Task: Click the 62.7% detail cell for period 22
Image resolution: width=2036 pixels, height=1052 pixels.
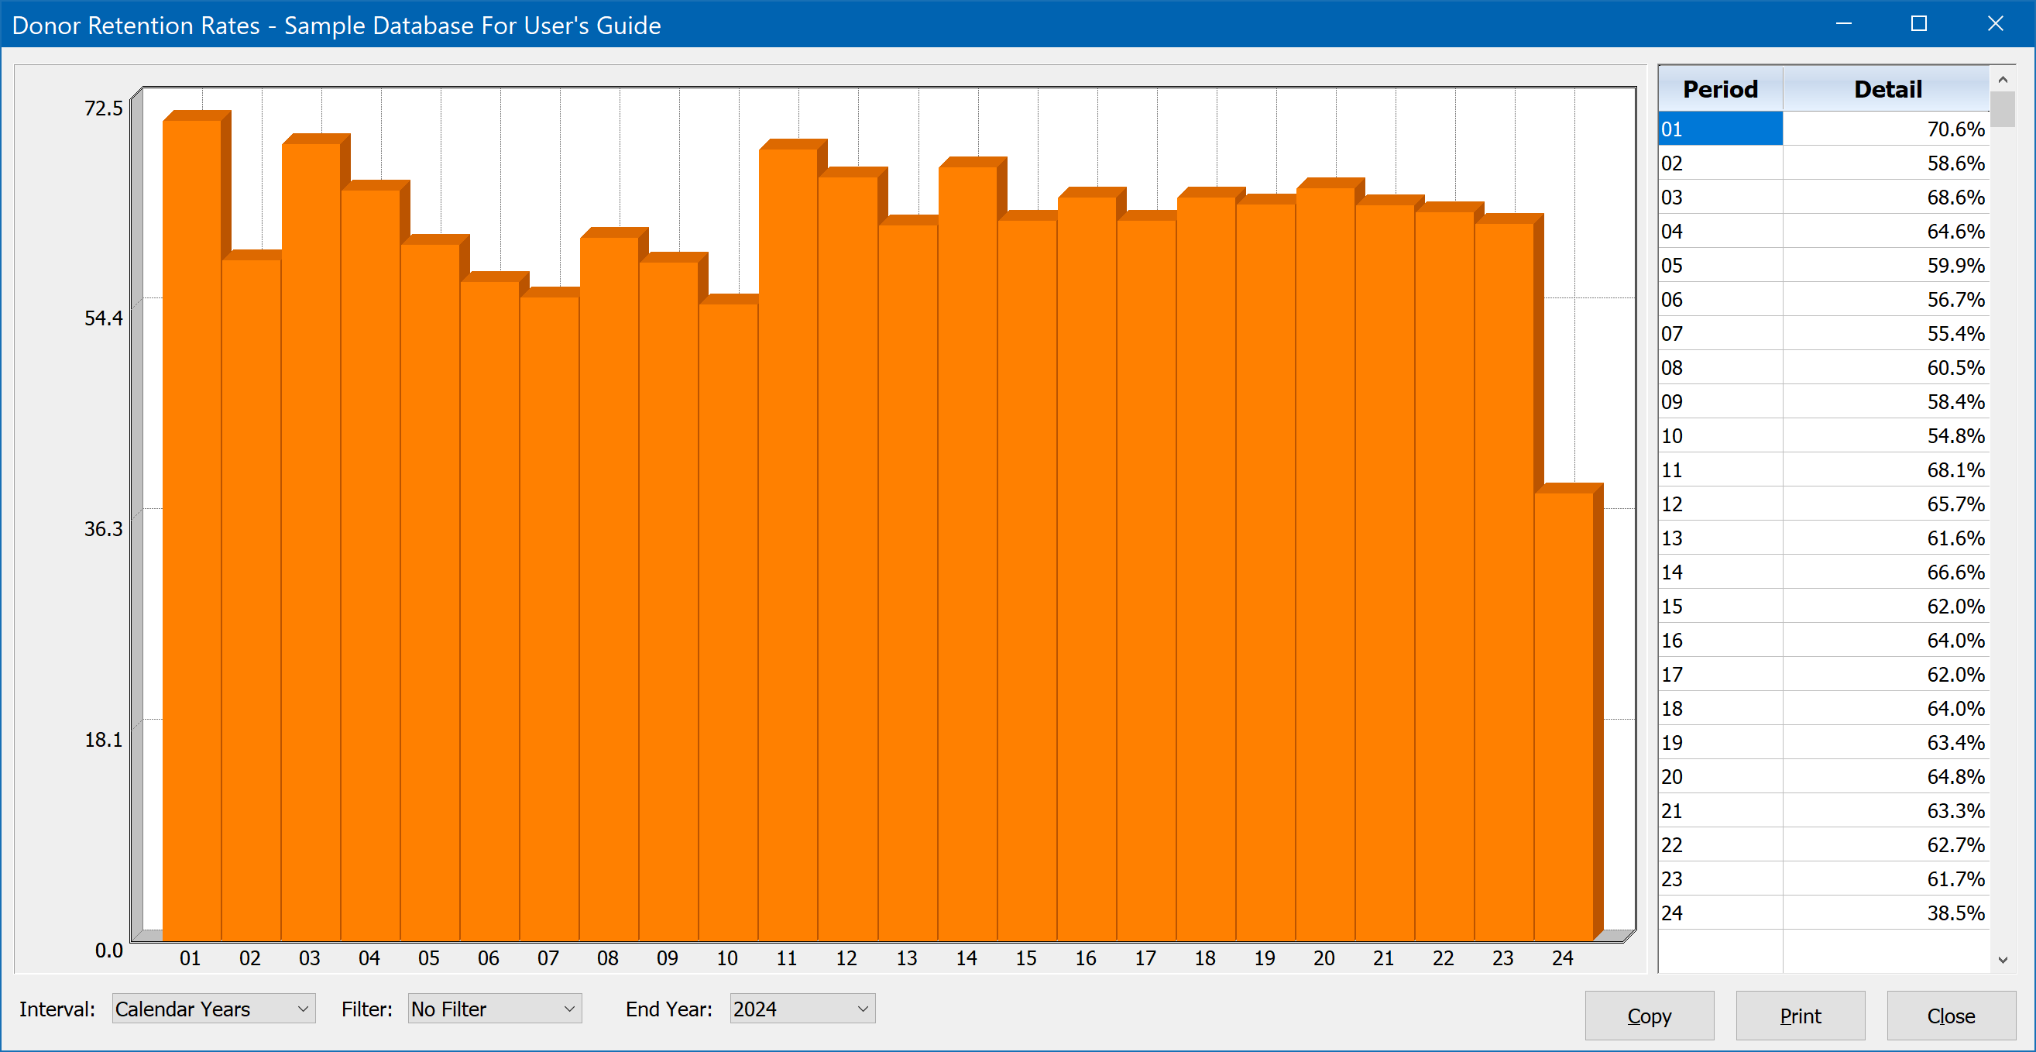Action: [x=1887, y=844]
